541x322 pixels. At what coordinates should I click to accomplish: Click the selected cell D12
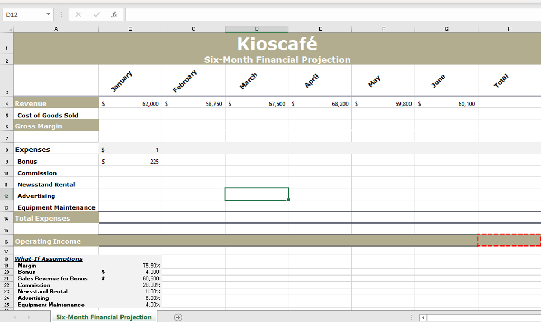pos(257,194)
